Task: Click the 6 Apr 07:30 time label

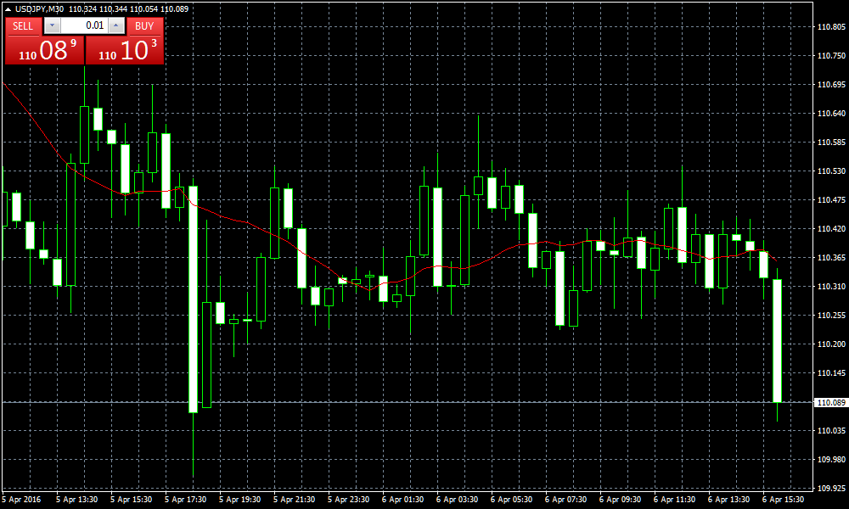Action: point(565,500)
